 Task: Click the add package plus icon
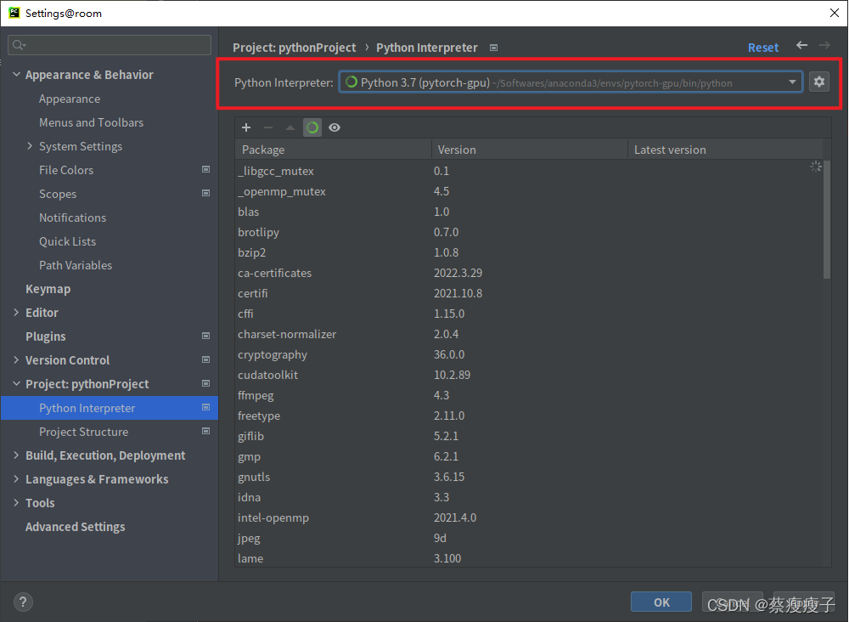pos(246,127)
